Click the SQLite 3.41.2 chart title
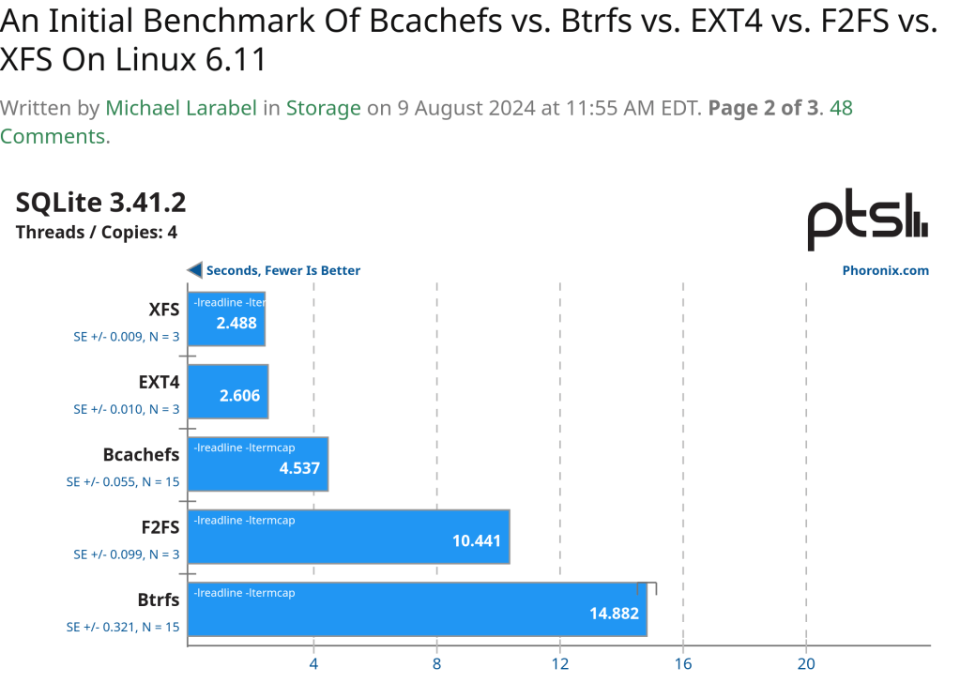This screenshot has height=683, width=960. pyautogui.click(x=101, y=202)
